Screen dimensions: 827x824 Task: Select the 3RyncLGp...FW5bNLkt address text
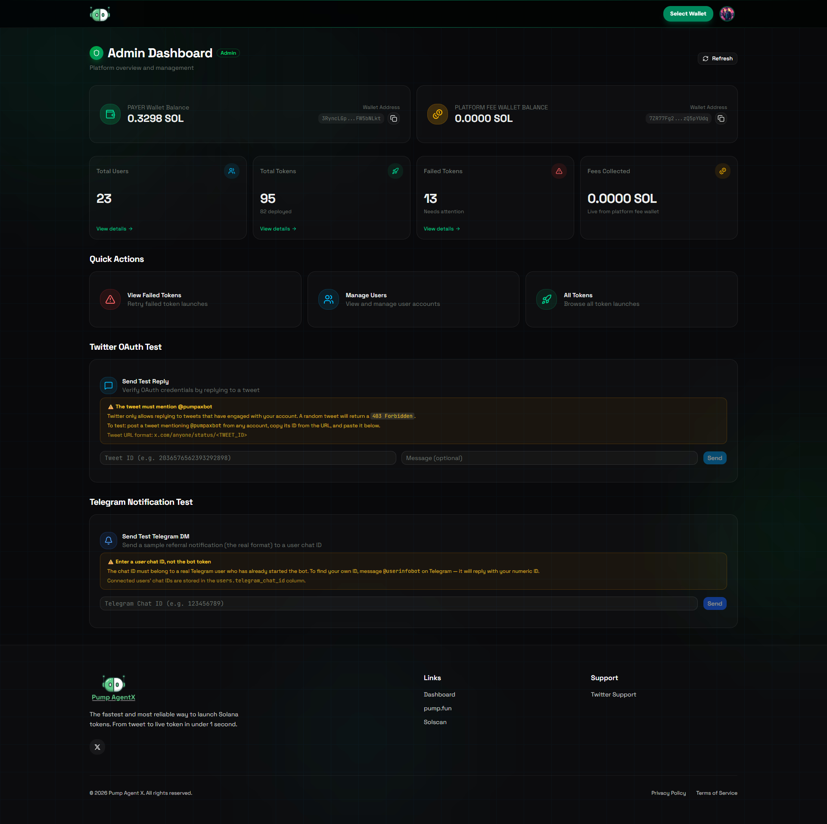coord(351,118)
